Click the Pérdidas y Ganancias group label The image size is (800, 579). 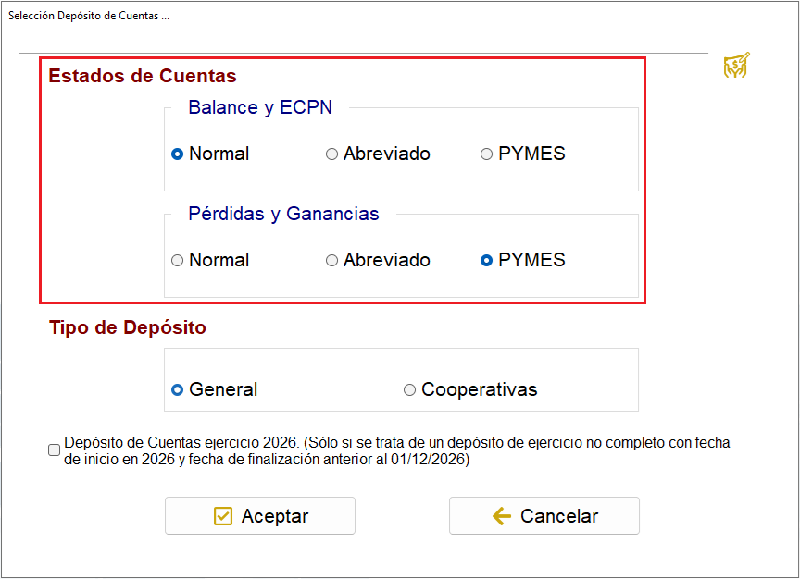[x=283, y=214]
